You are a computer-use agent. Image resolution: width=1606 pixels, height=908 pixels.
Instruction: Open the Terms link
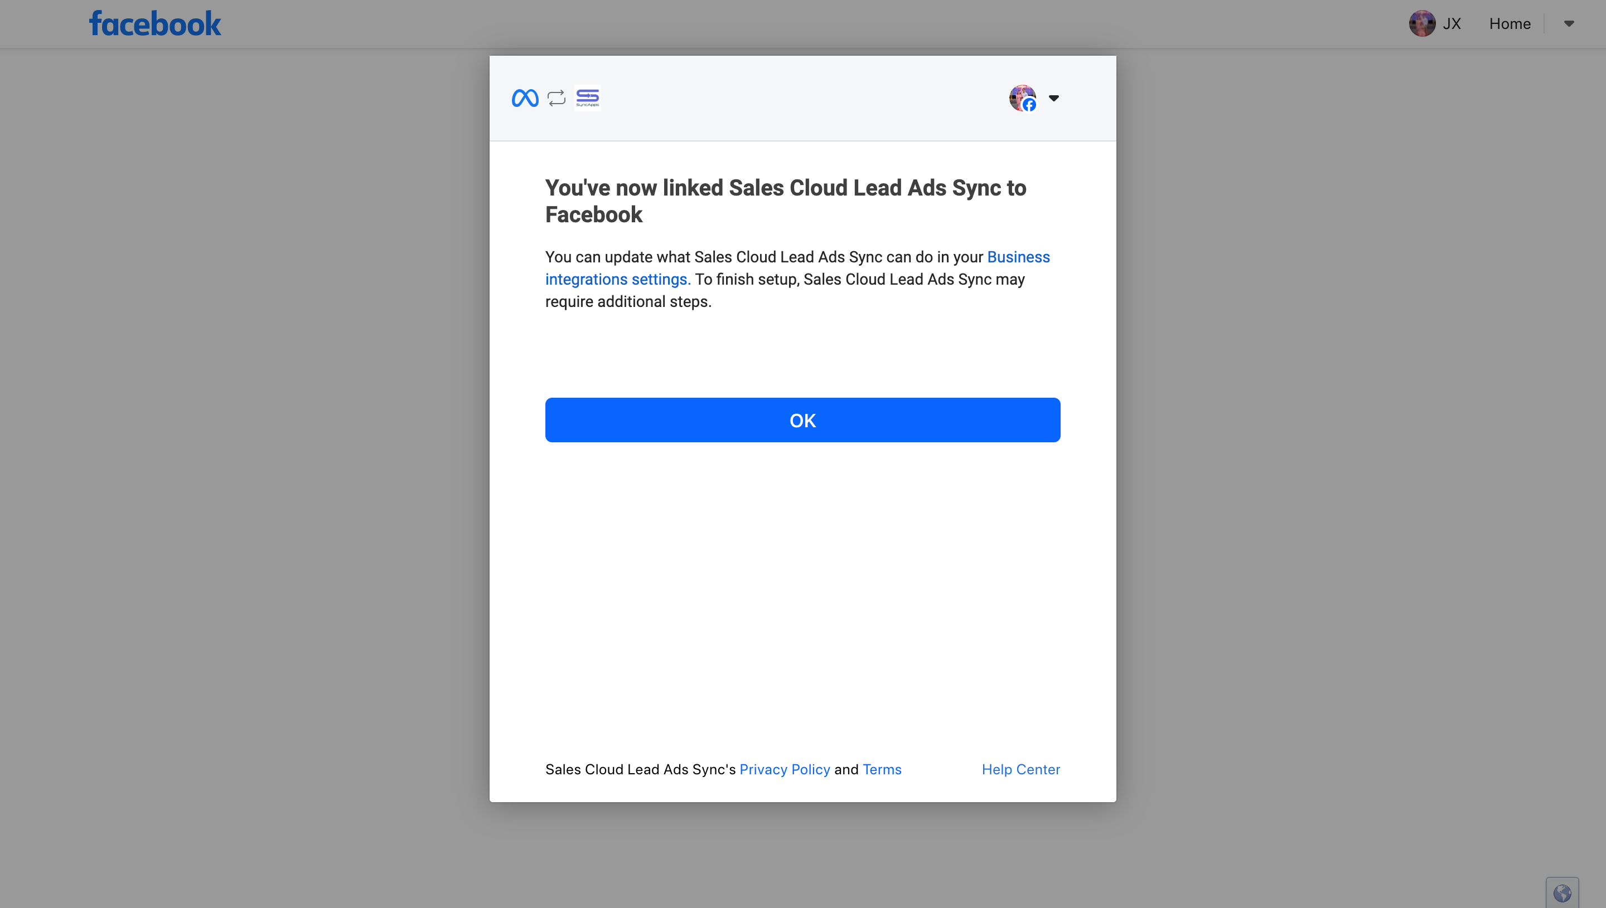pyautogui.click(x=882, y=769)
